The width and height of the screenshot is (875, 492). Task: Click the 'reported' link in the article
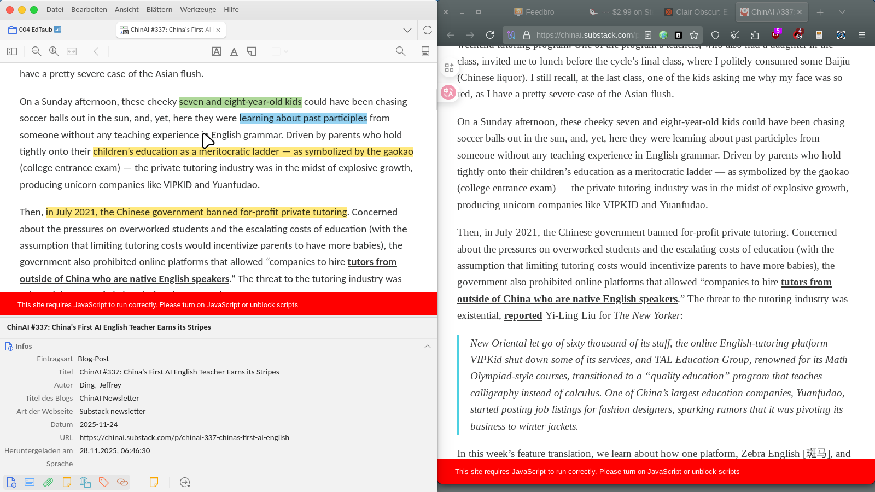tap(523, 315)
